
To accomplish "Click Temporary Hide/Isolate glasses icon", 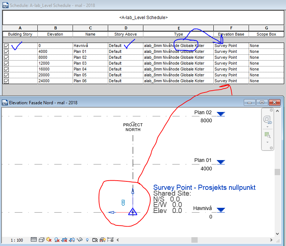I will click(80, 240).
